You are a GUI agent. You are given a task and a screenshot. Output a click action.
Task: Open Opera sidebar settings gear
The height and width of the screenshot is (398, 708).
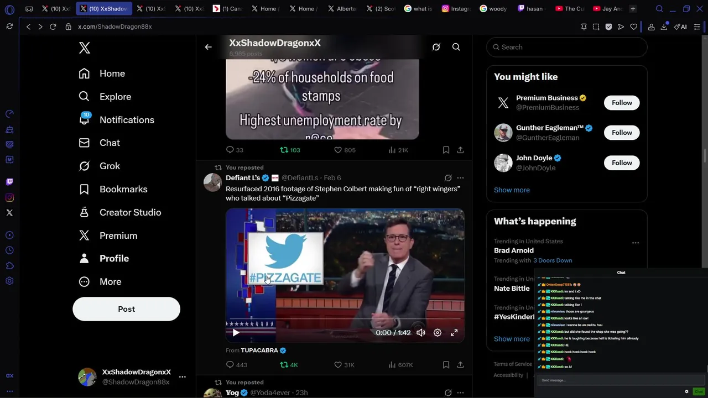tap(9, 281)
